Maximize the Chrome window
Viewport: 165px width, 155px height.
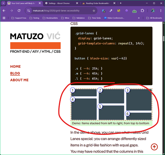[154, 3]
